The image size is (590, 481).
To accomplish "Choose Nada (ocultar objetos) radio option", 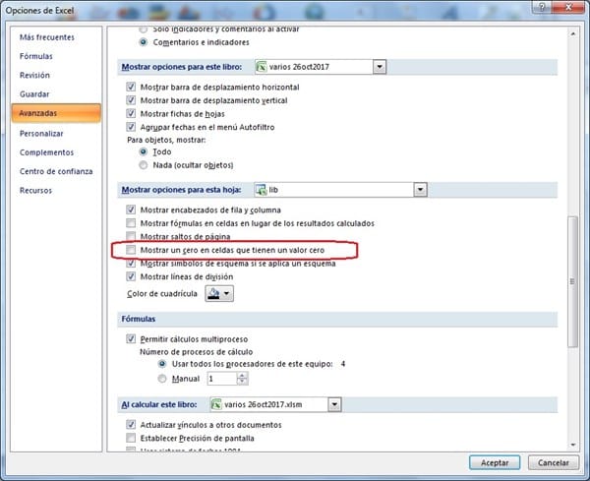I will coord(144,165).
